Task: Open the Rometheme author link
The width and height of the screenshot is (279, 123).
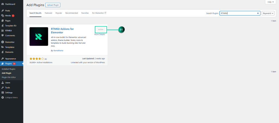Action: [x=58, y=50]
